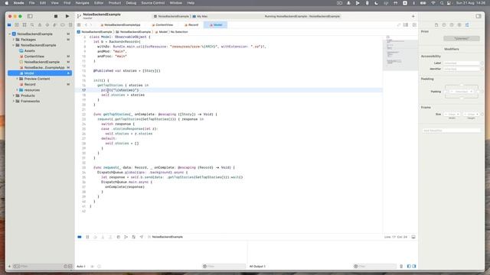Viewport: 490px width, 275px height.
Task: Collapse the NoiseBackendExample project root
Action: click(10, 34)
